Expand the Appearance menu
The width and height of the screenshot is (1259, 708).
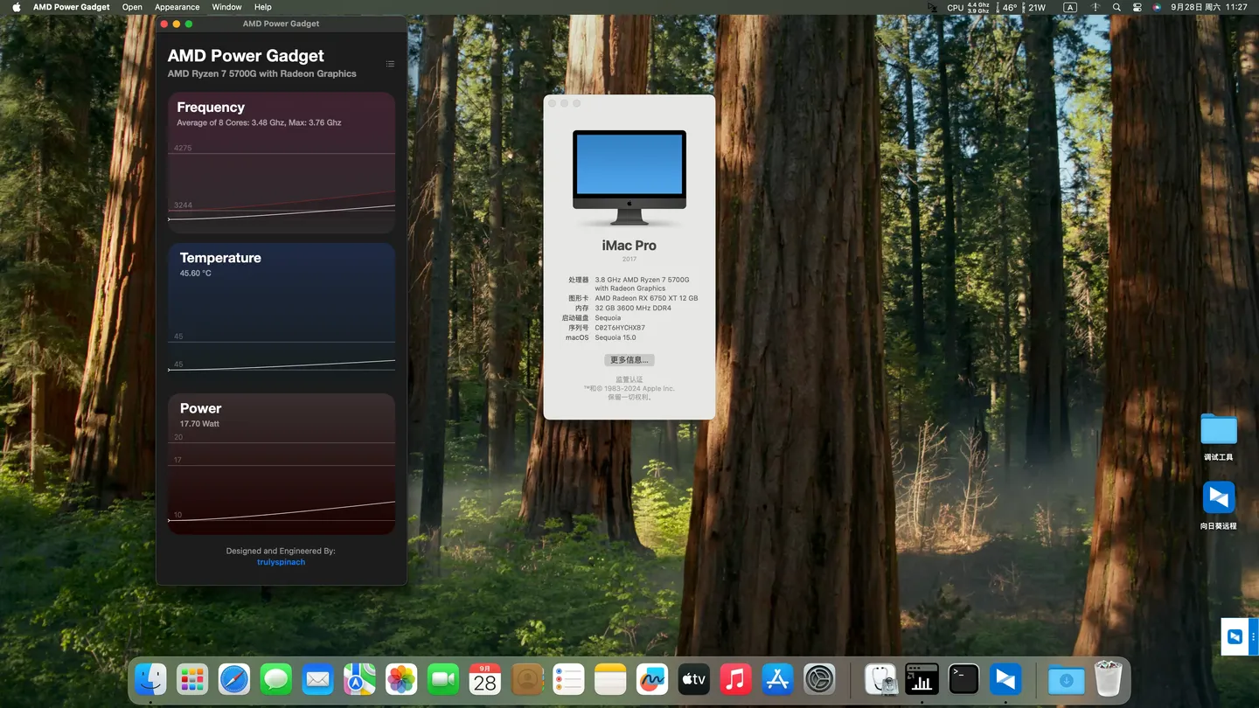177,7
